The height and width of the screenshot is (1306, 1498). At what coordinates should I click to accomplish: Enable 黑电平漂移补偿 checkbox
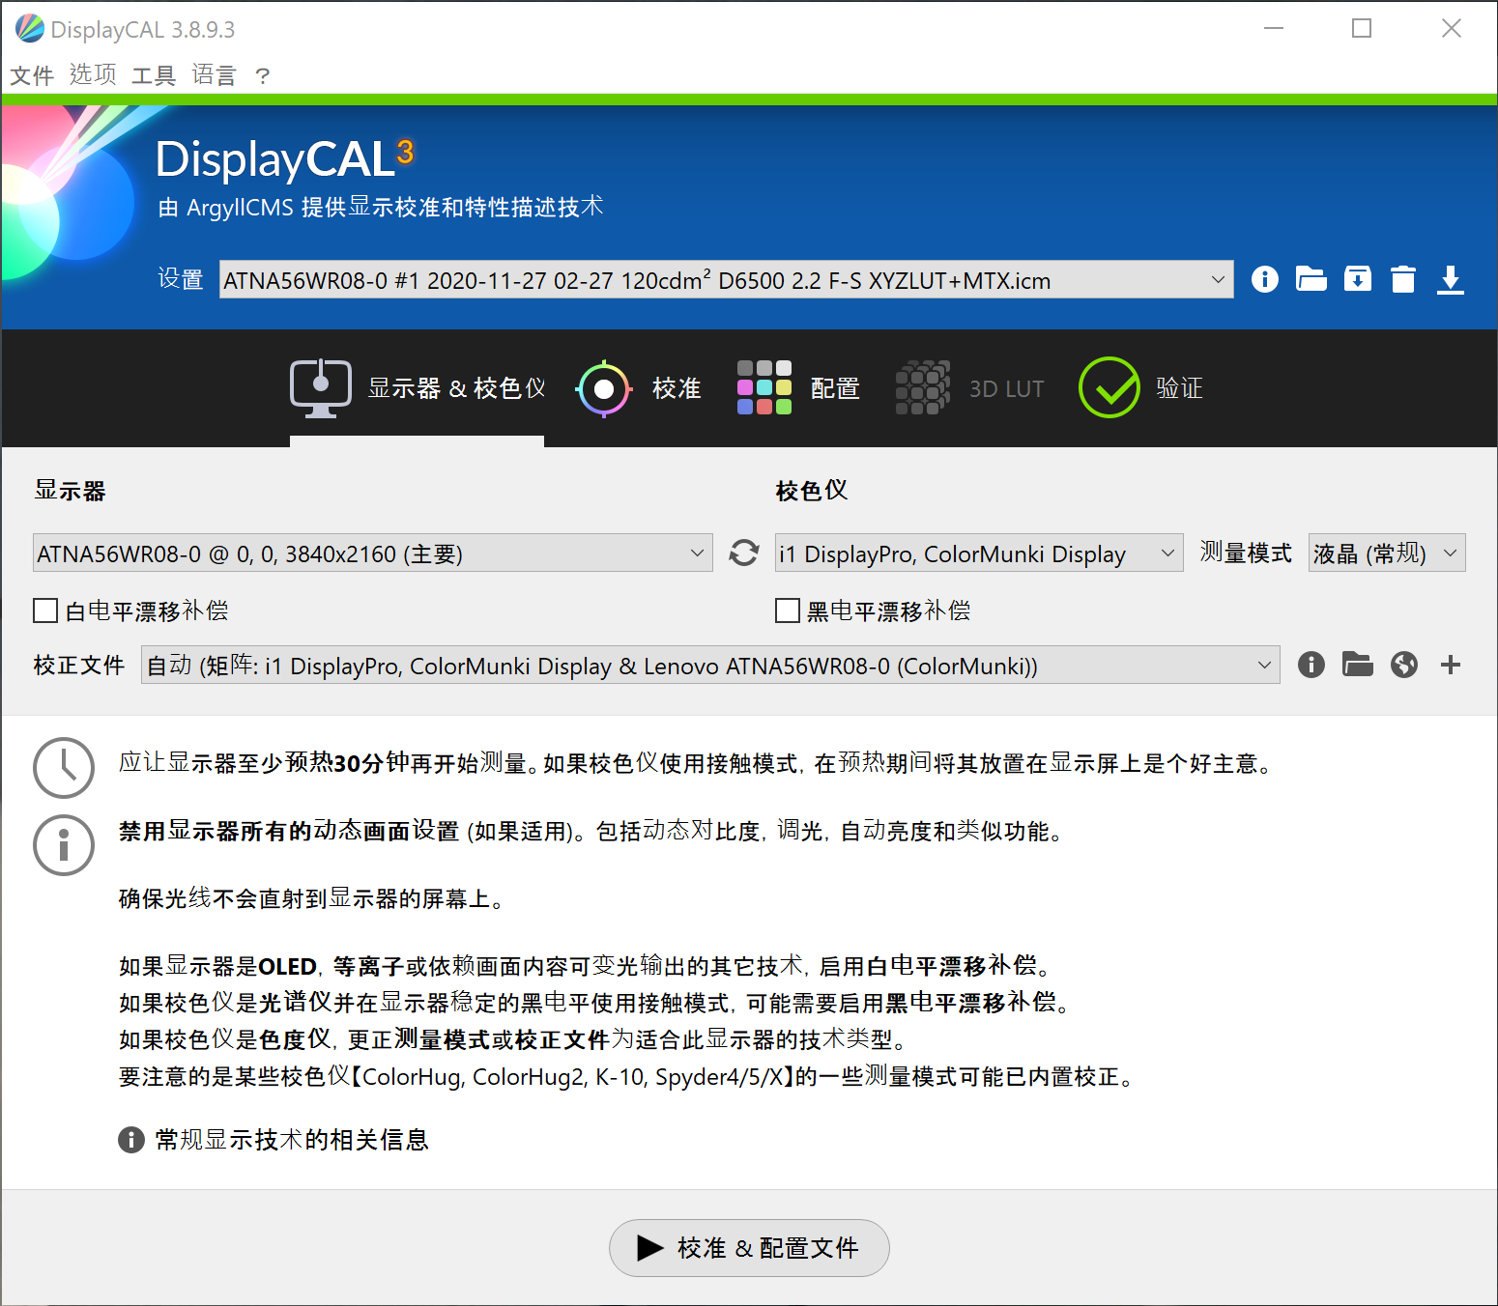788,610
